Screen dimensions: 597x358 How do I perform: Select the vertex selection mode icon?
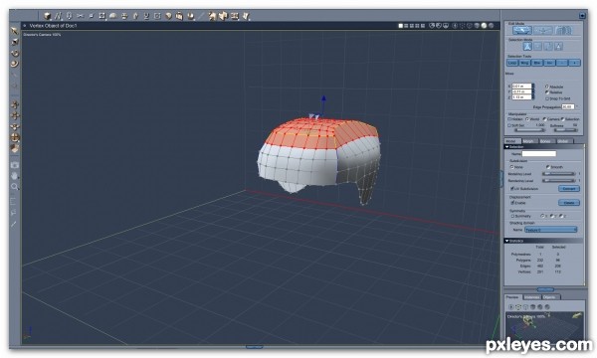(x=527, y=47)
